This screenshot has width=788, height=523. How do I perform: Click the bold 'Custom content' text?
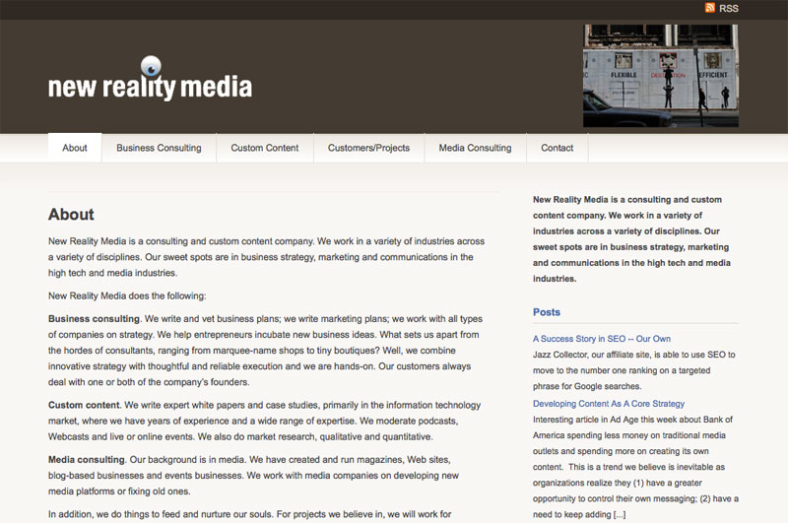pyautogui.click(x=84, y=405)
